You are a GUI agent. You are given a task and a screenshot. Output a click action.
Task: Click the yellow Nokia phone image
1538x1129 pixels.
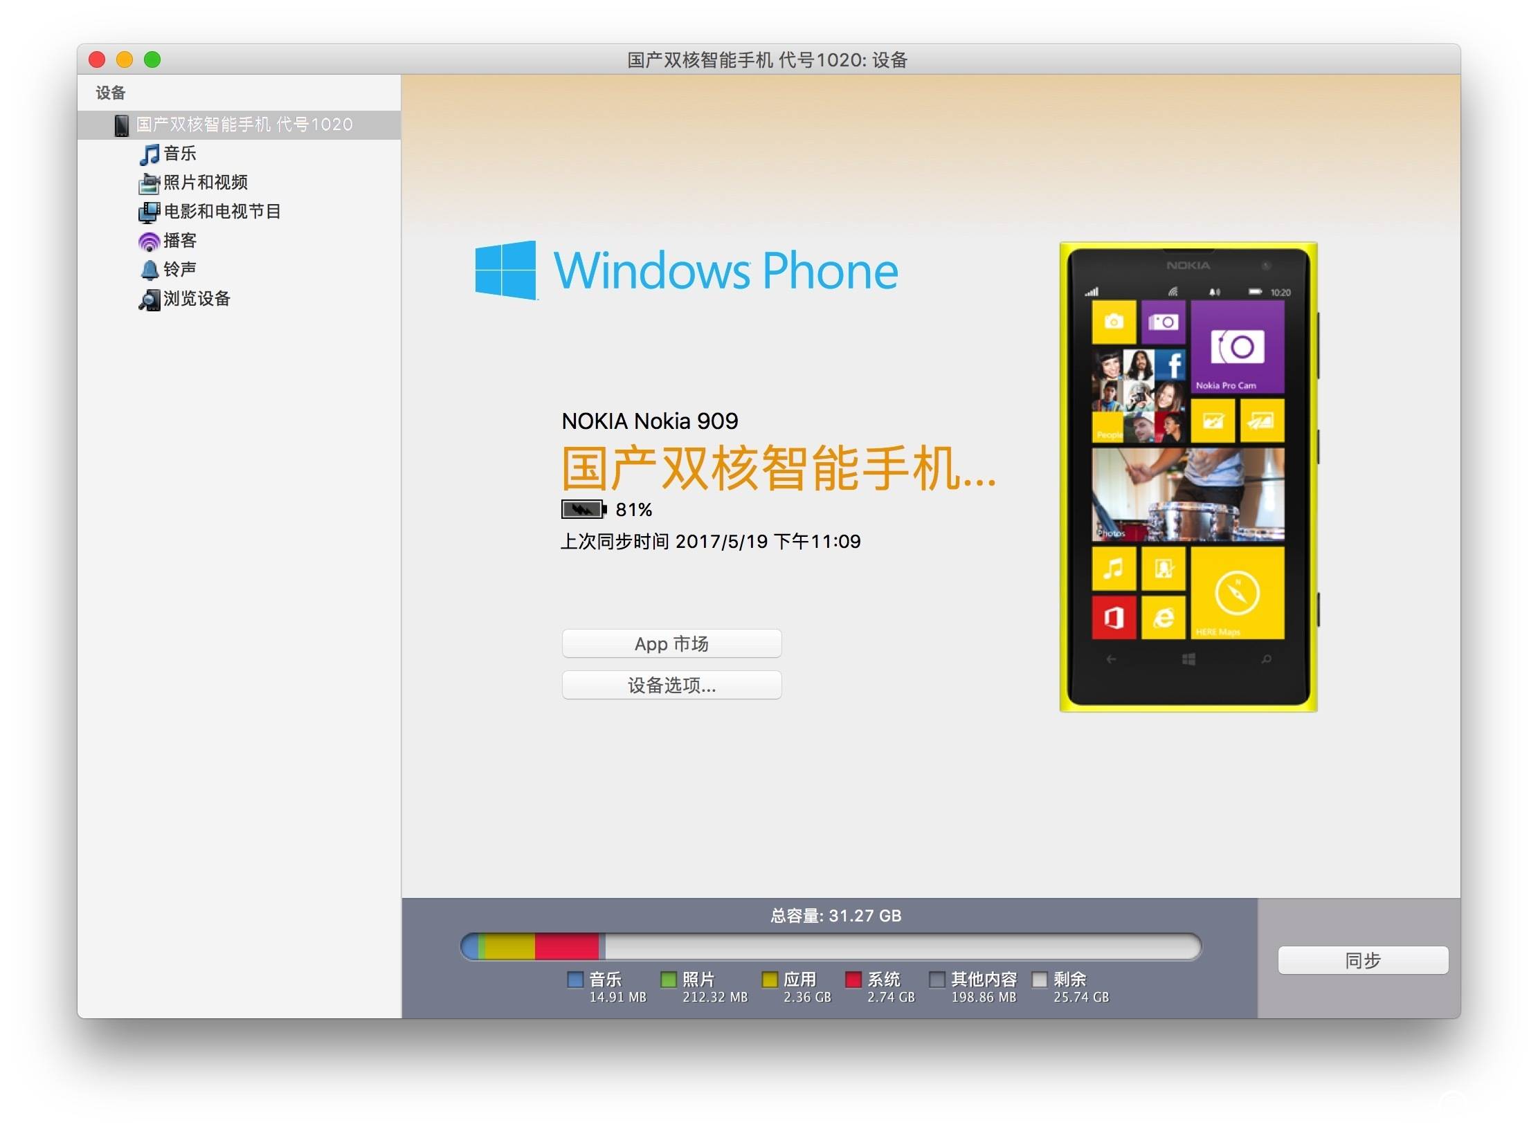pos(1188,477)
